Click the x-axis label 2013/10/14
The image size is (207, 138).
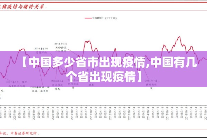point(129,113)
